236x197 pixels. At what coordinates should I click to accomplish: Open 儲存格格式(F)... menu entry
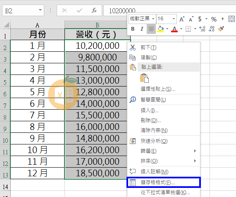[164, 183]
